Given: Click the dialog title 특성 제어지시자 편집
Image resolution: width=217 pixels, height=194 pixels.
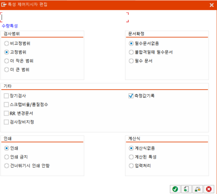Looking at the screenshot, I should 28,4.
